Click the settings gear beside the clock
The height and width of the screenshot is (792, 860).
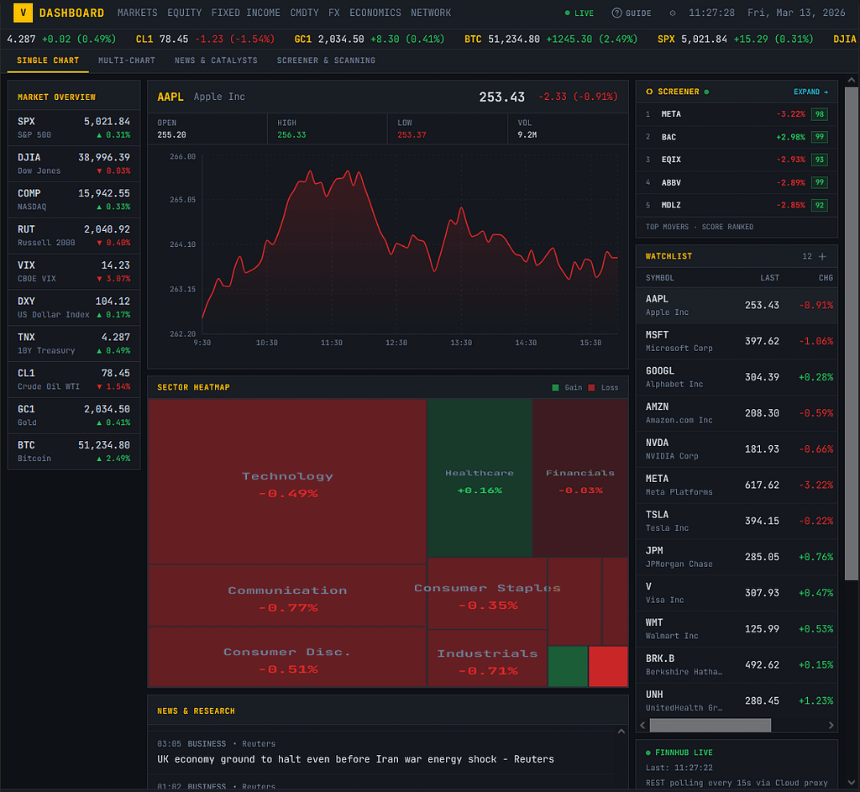point(672,13)
